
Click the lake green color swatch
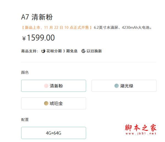click(117, 86)
